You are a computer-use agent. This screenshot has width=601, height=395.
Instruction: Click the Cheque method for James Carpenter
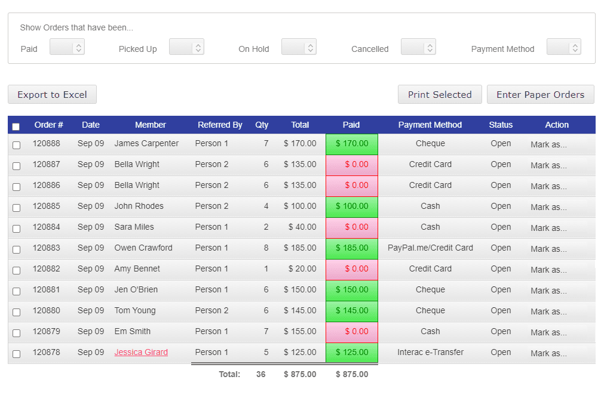[x=430, y=144]
